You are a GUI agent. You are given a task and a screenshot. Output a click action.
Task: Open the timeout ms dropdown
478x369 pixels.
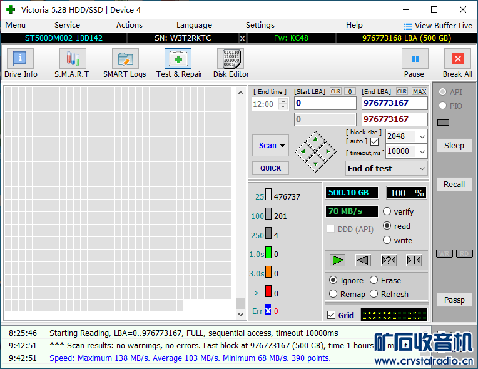[422, 151]
